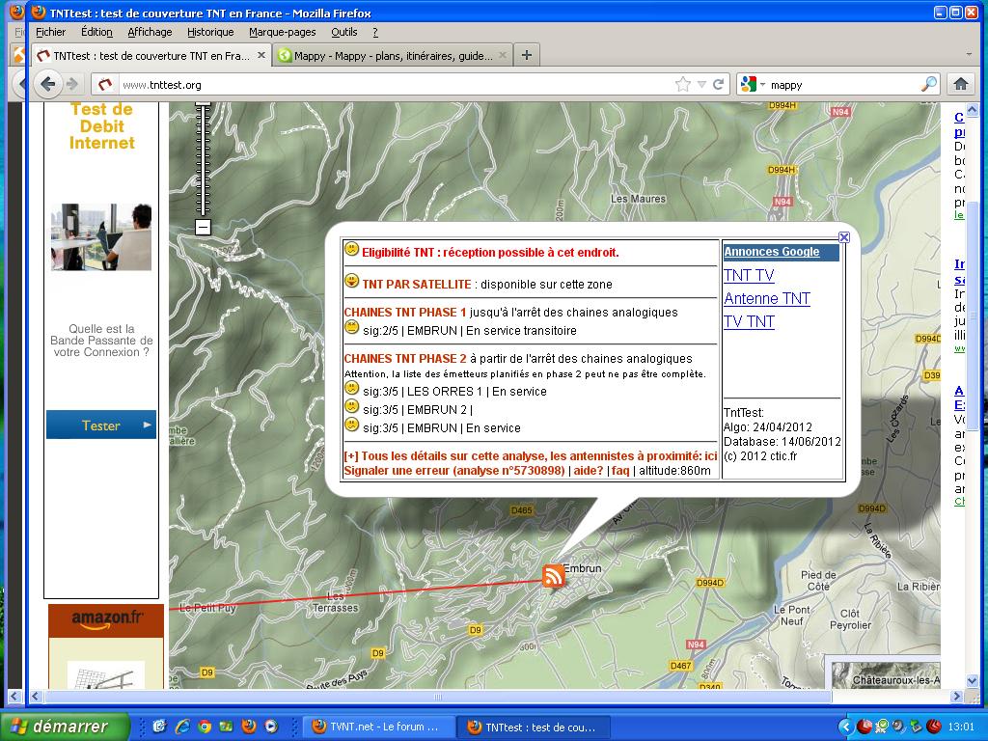Click the Antenne TNT ad link
The width and height of the screenshot is (988, 741).
(x=767, y=299)
